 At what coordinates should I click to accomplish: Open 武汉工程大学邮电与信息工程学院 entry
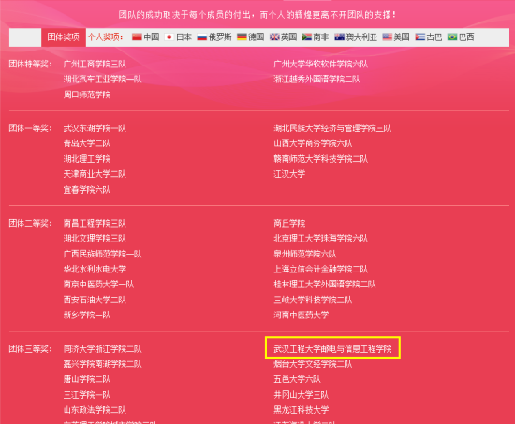click(332, 349)
